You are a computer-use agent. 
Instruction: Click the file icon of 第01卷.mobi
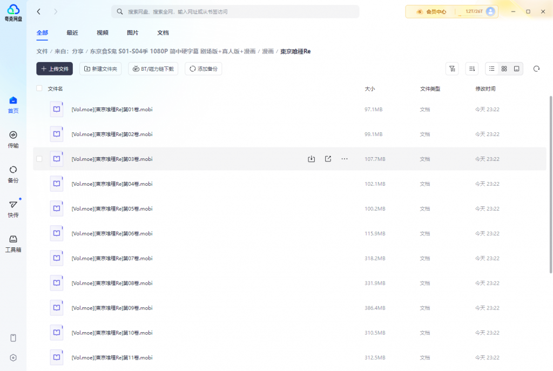[x=56, y=109]
